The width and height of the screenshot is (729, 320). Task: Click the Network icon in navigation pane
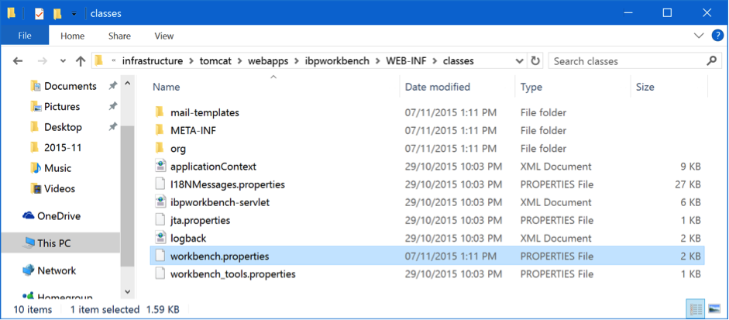[29, 270]
